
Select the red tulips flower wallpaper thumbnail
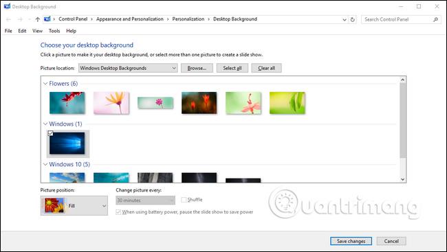click(199, 103)
